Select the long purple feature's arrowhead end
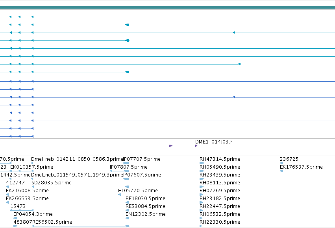 tap(171, 146)
